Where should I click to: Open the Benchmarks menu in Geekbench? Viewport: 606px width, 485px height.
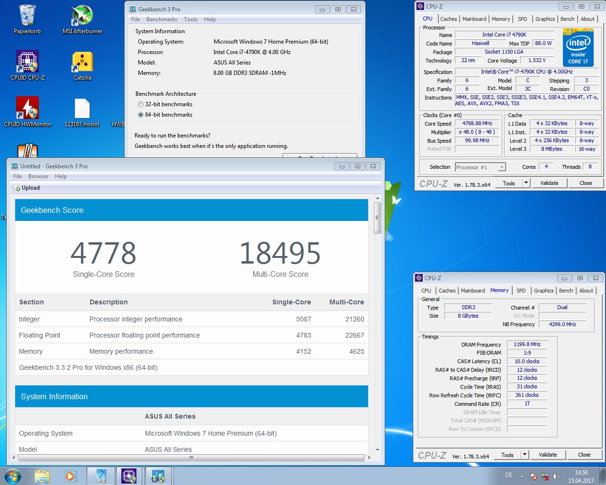click(162, 19)
